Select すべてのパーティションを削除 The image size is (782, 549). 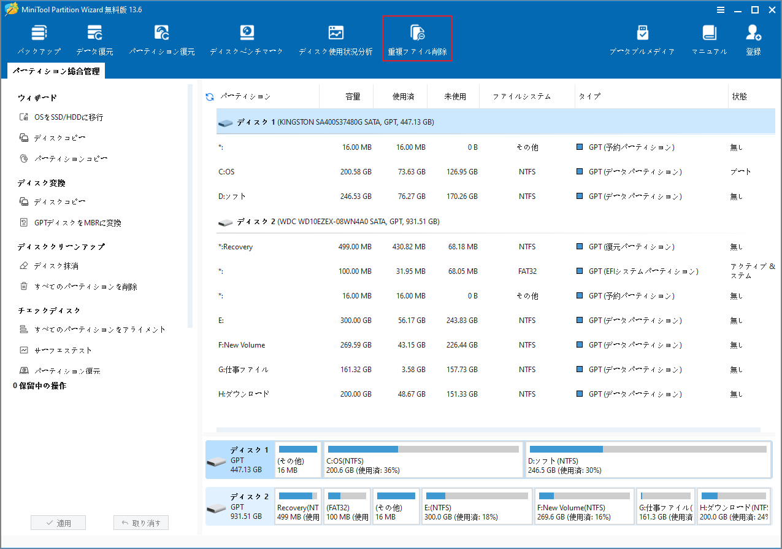tap(78, 287)
